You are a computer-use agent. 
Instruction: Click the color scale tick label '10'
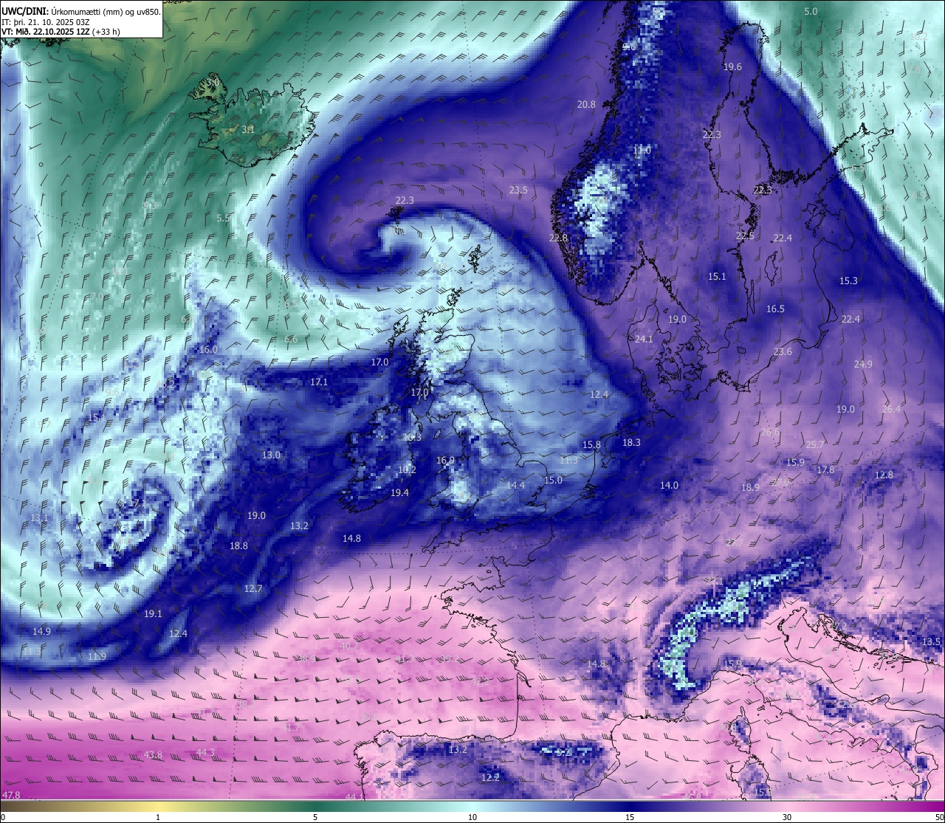click(472, 817)
